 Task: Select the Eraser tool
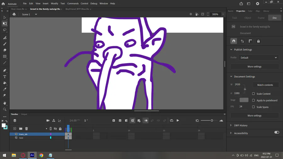[x=5, y=50]
